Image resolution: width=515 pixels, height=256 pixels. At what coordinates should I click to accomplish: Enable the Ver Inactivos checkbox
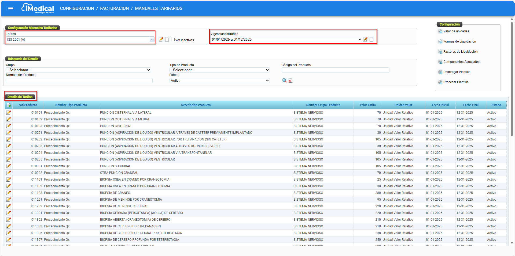(173, 40)
